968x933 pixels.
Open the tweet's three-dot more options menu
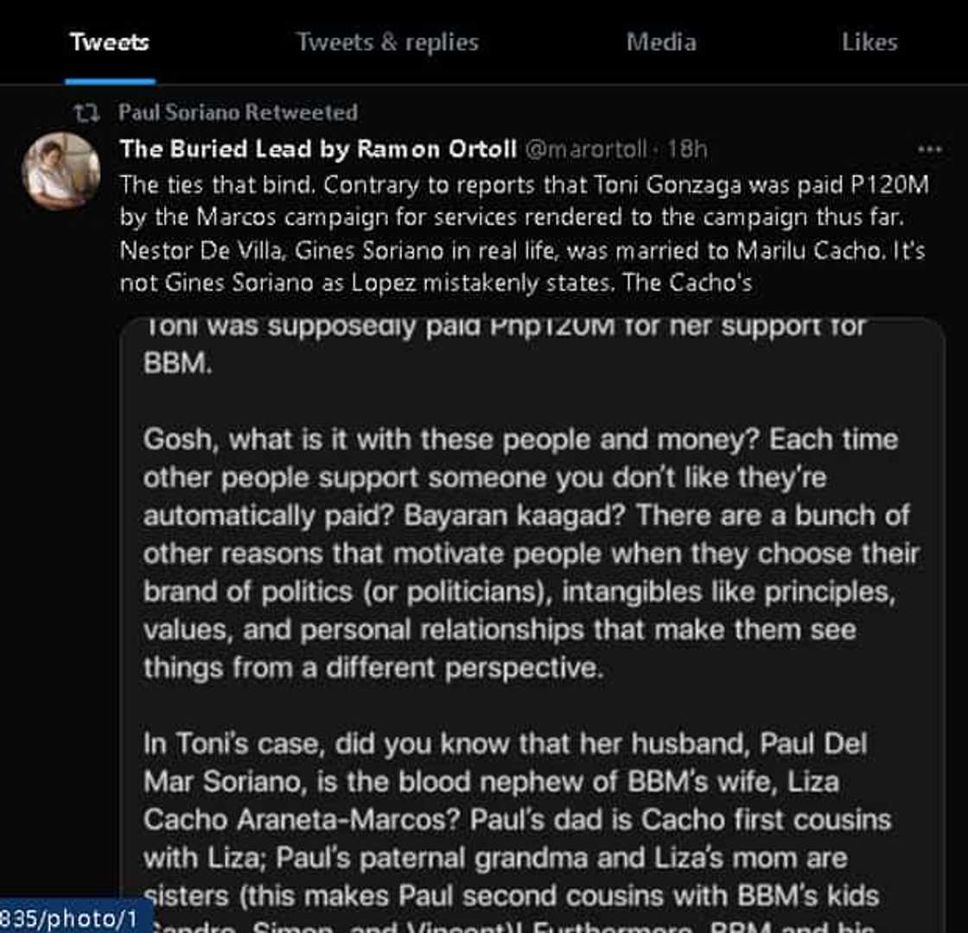(x=929, y=149)
